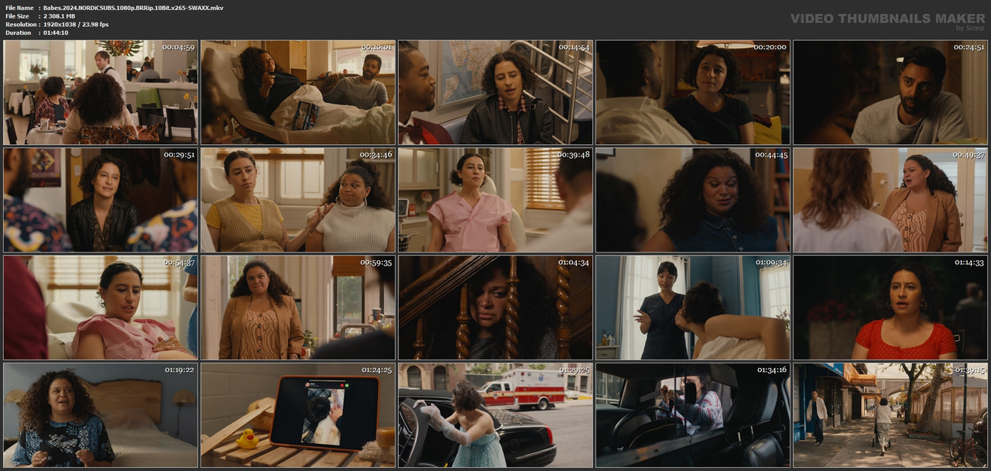Screen dimensions: 991x471
Task: Pick the frame at 00:39:48
Action: (495, 200)
